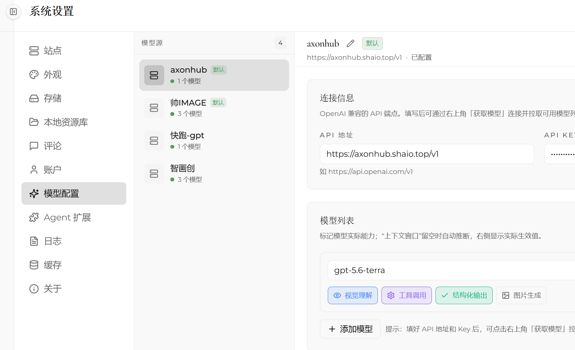This screenshot has height=350, width=575.
Task: Open the 站点 settings section
Action: point(74,51)
